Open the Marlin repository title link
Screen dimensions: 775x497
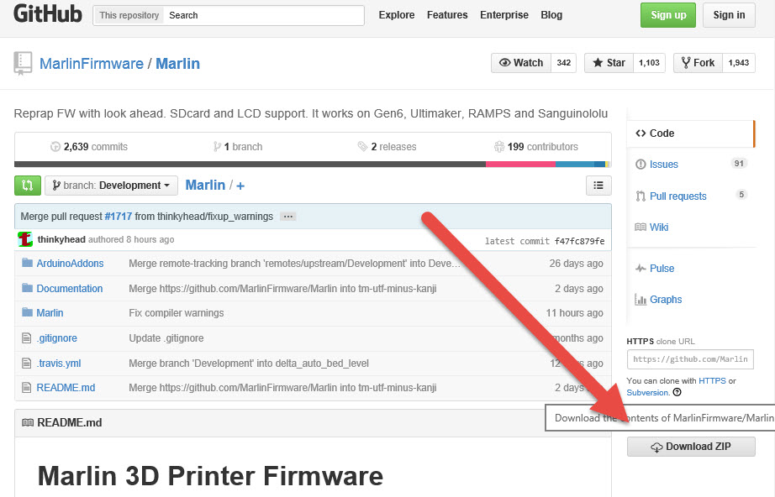pos(178,64)
